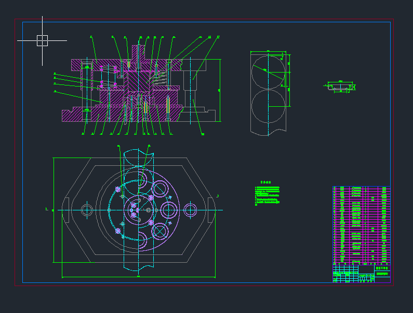Select the left clamping slot in plan view

[x=67, y=210]
